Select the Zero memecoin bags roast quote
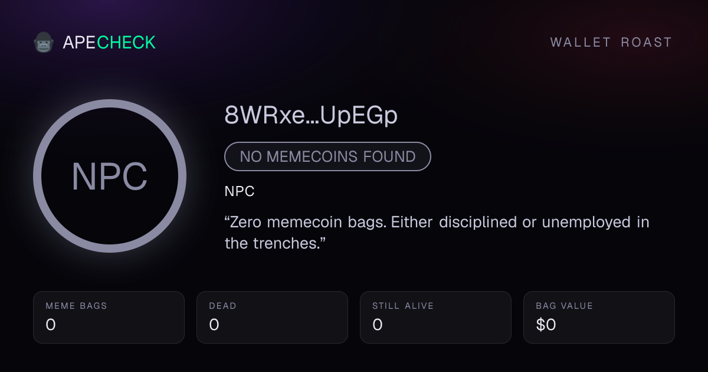708x372 pixels. coord(437,233)
